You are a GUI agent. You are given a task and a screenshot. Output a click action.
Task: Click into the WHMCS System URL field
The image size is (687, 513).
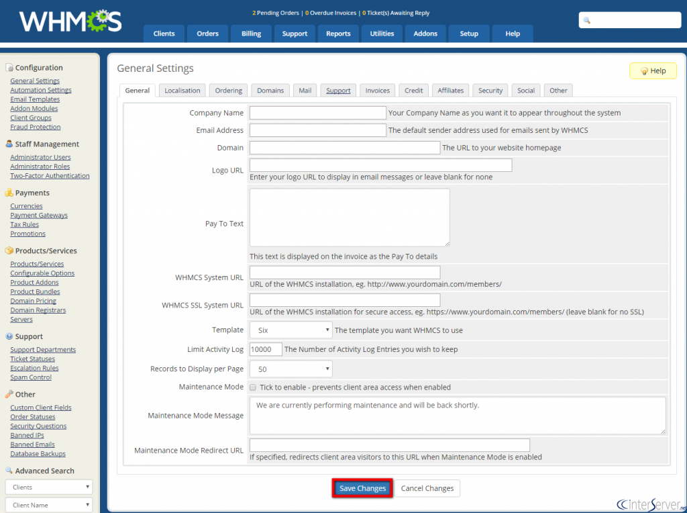click(x=345, y=273)
